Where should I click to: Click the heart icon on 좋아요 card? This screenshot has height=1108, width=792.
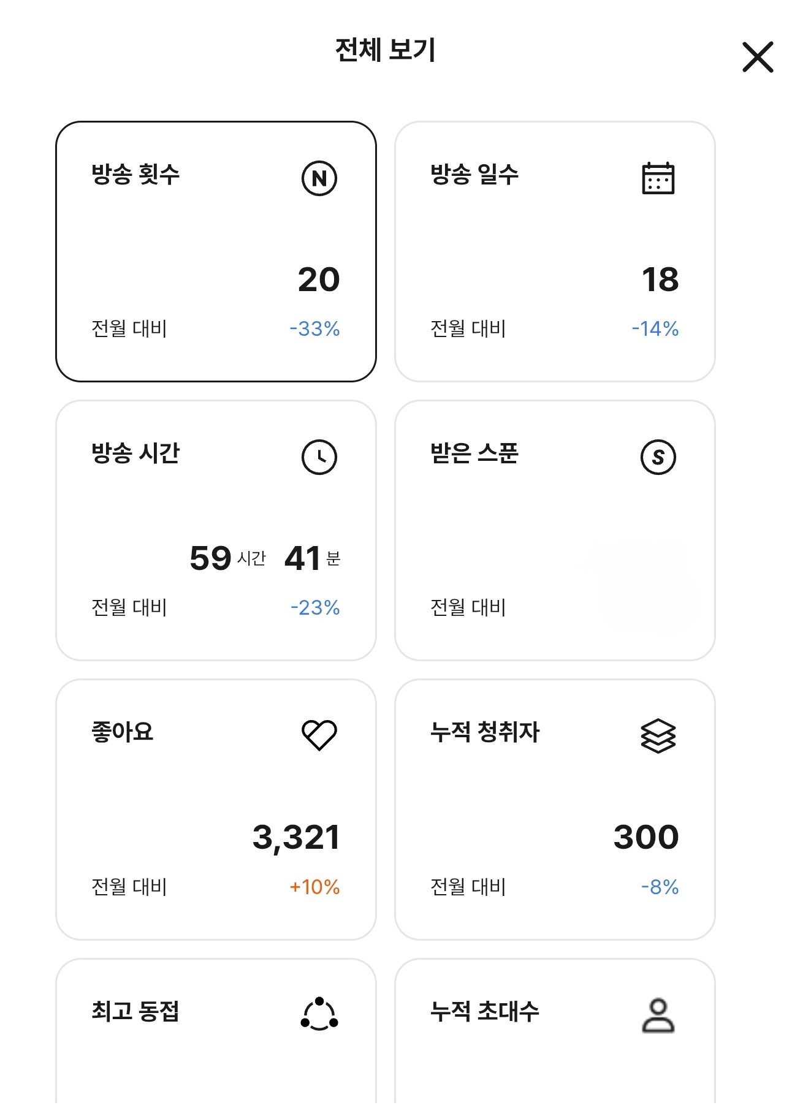click(x=319, y=735)
